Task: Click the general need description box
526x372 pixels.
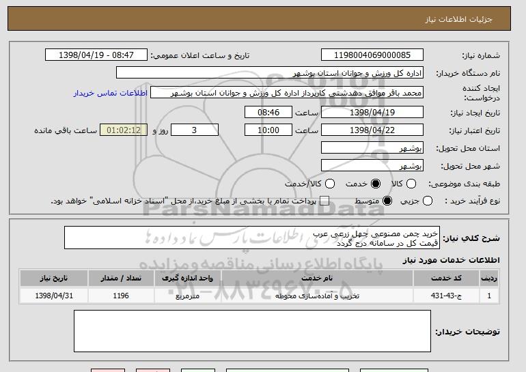Action: coord(252,238)
